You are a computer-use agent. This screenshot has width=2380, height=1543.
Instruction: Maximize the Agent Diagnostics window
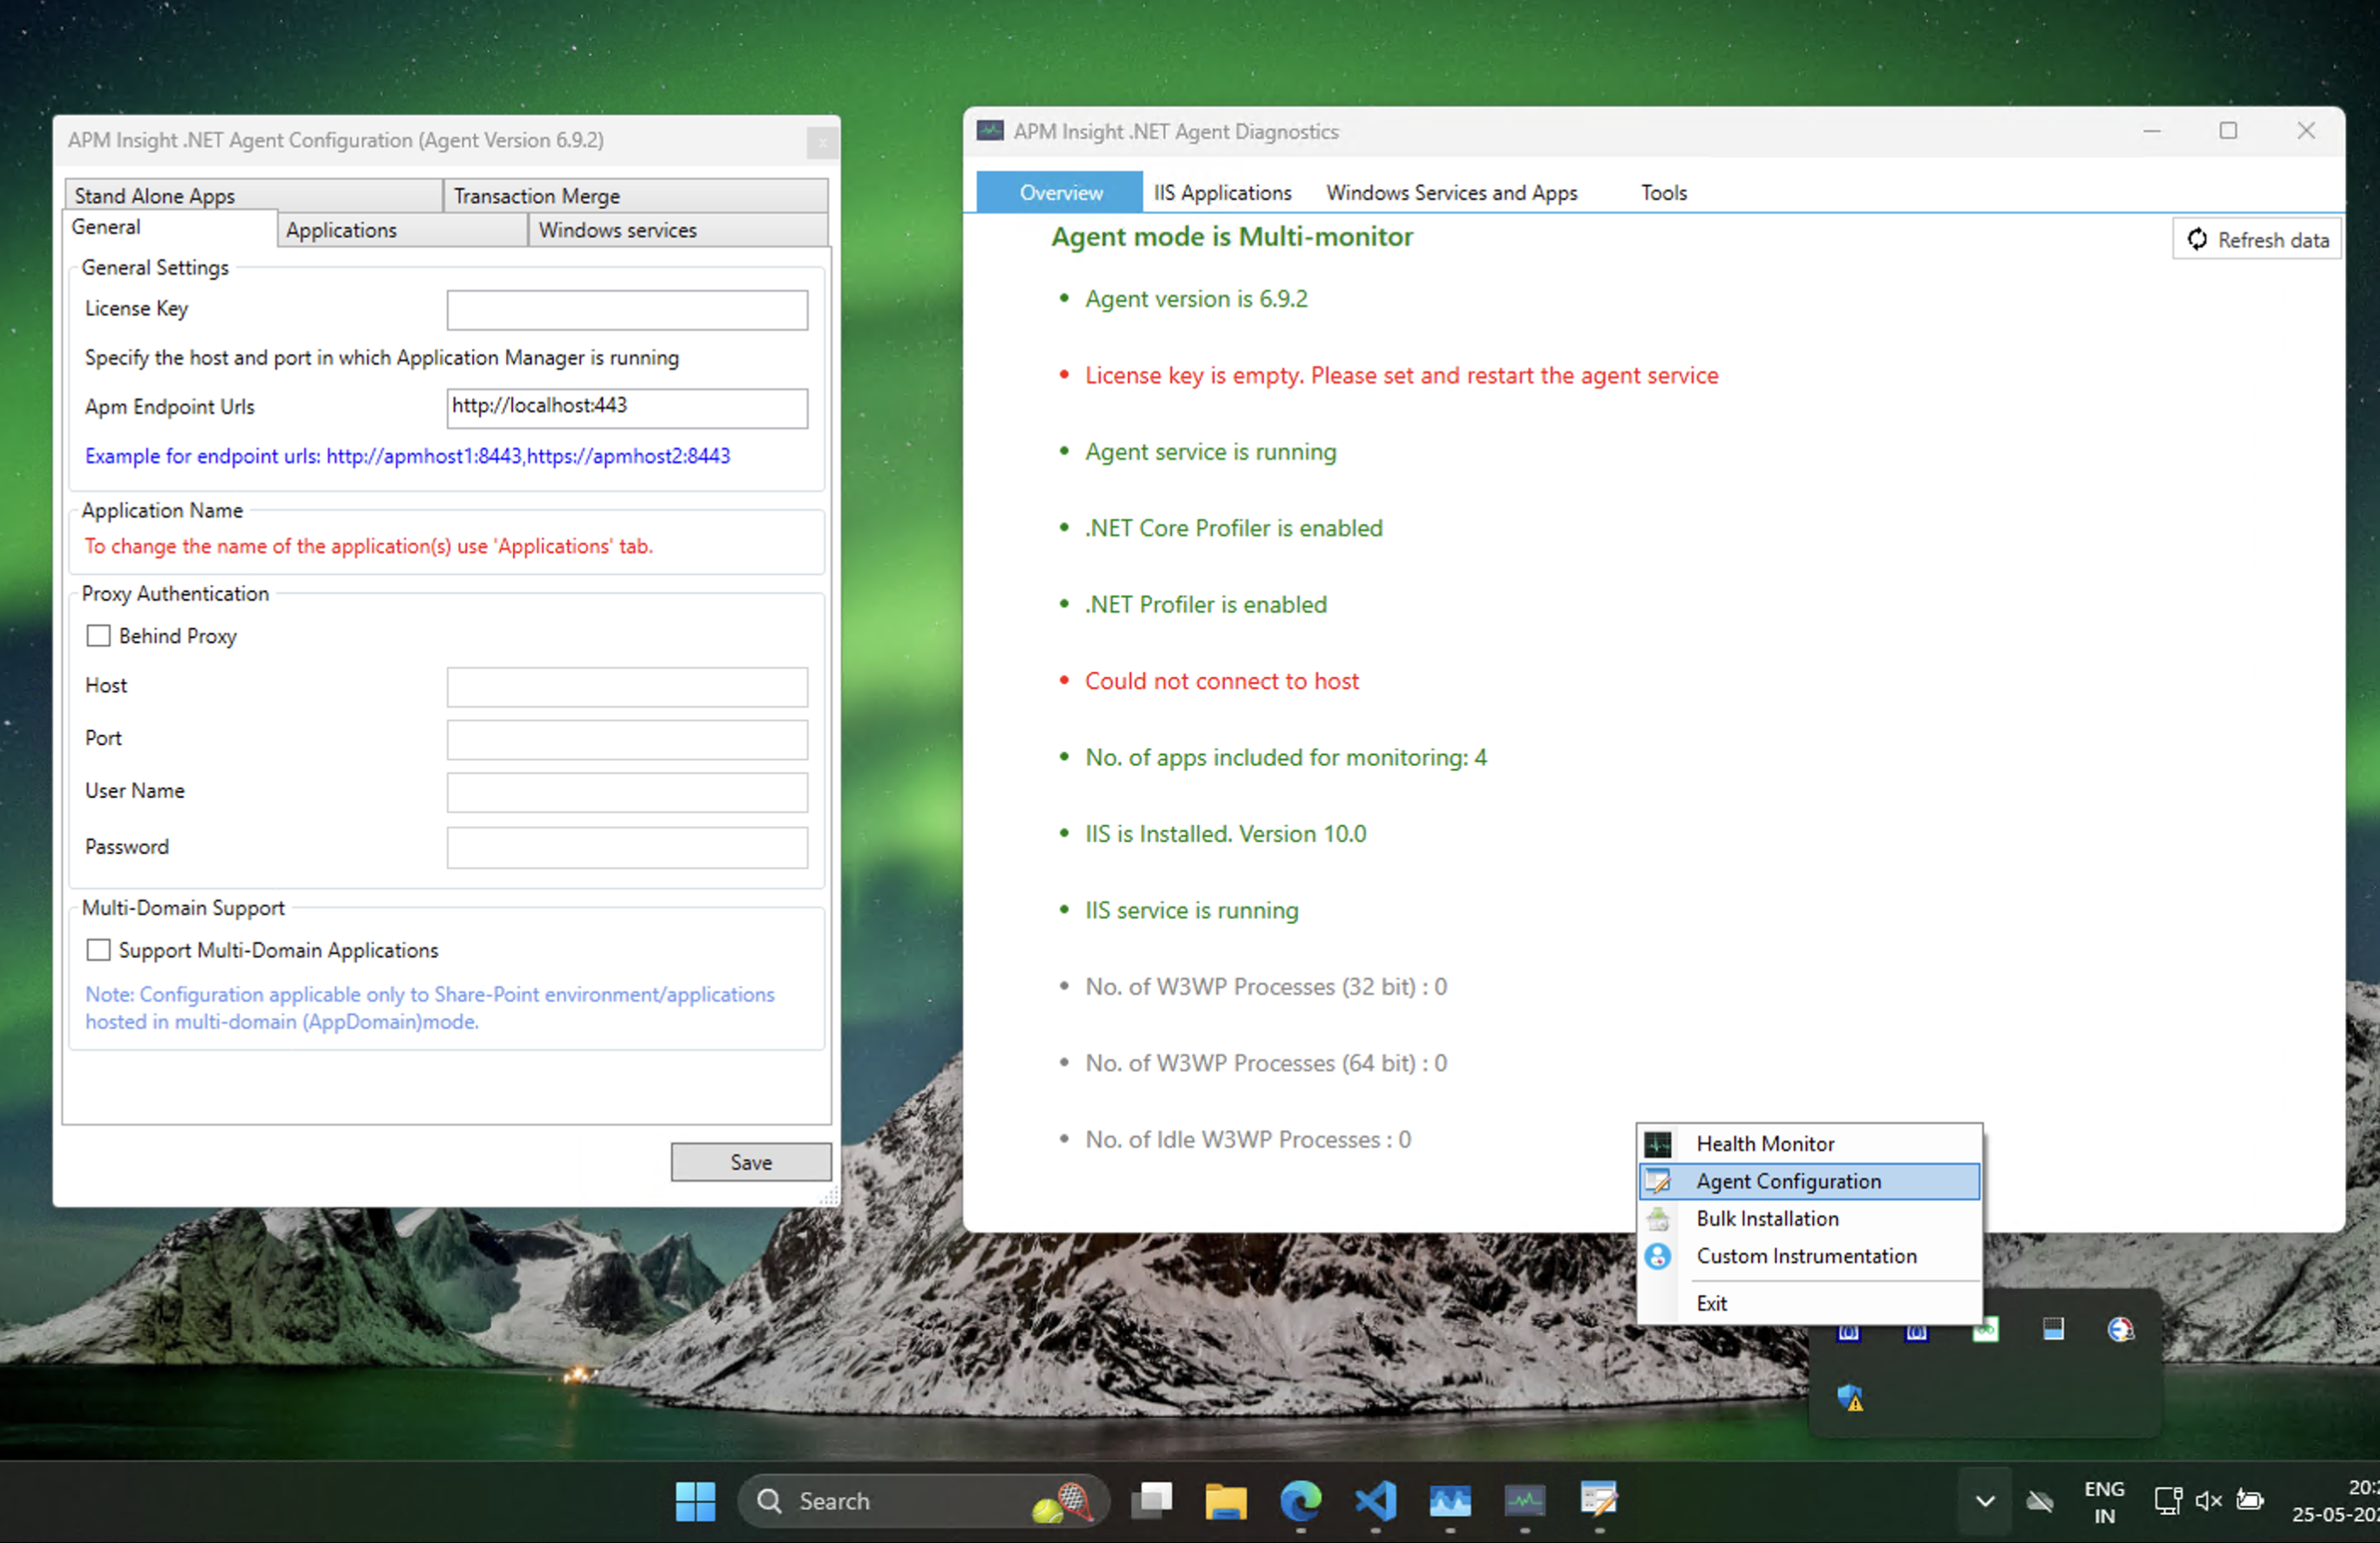2228,131
